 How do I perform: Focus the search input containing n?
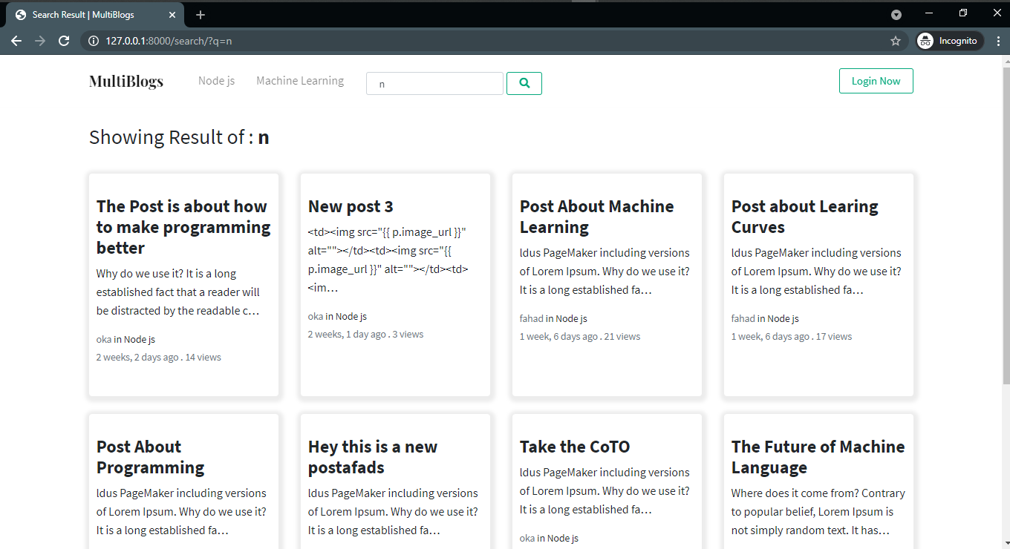click(434, 84)
